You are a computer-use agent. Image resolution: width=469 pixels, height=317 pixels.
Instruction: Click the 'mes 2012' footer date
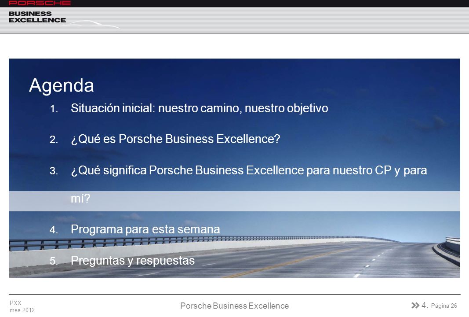22,310
